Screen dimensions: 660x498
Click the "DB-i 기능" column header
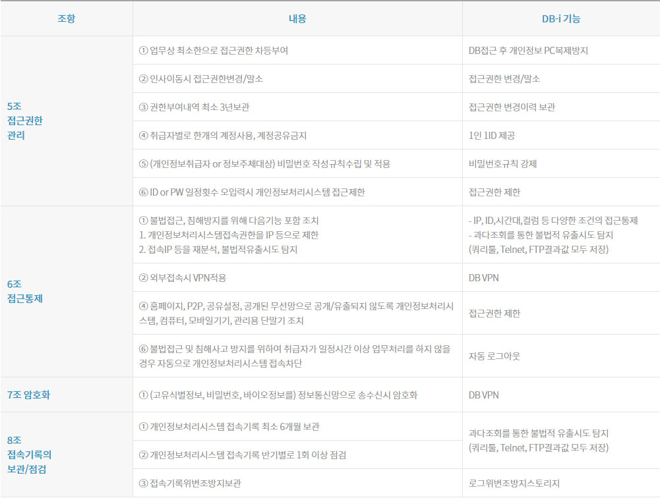(560, 19)
